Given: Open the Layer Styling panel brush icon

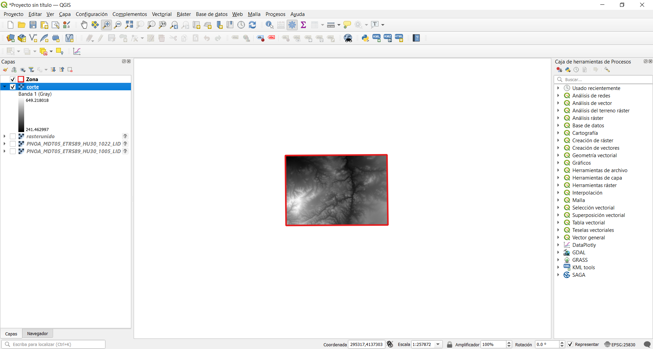Looking at the screenshot, I should click(5, 69).
